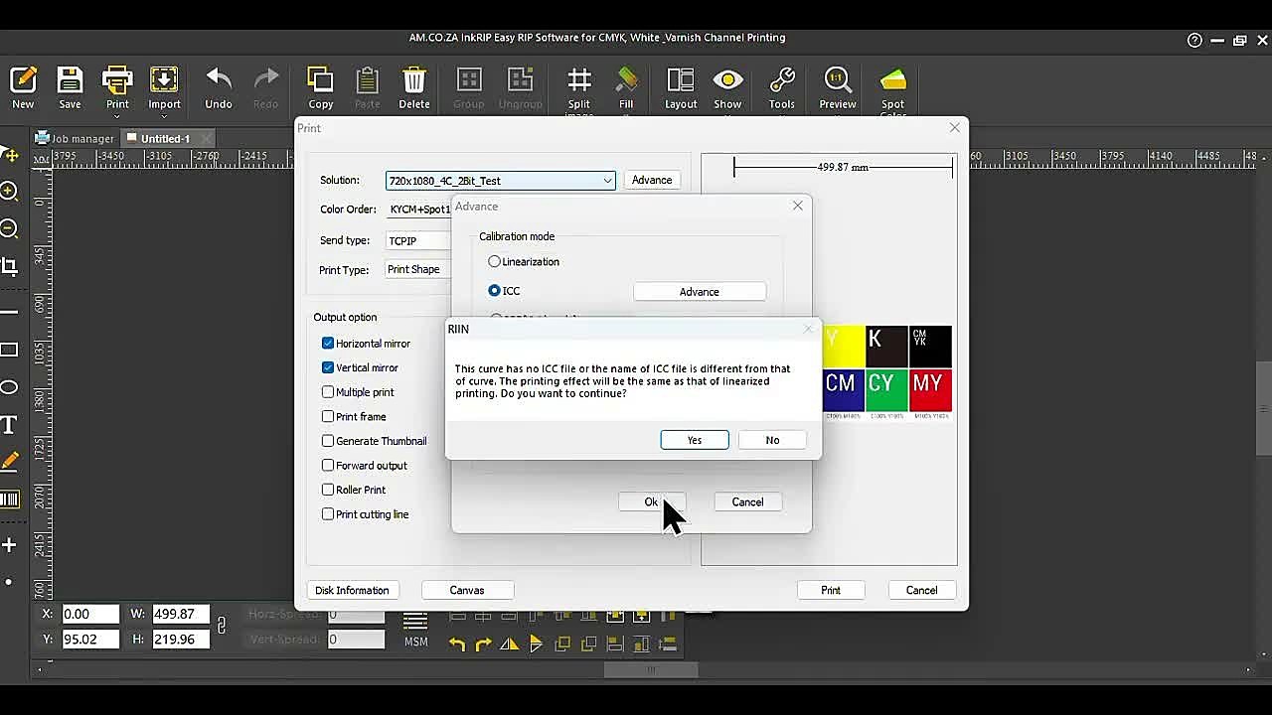
Task: Select the Fill tool
Action: (x=626, y=87)
